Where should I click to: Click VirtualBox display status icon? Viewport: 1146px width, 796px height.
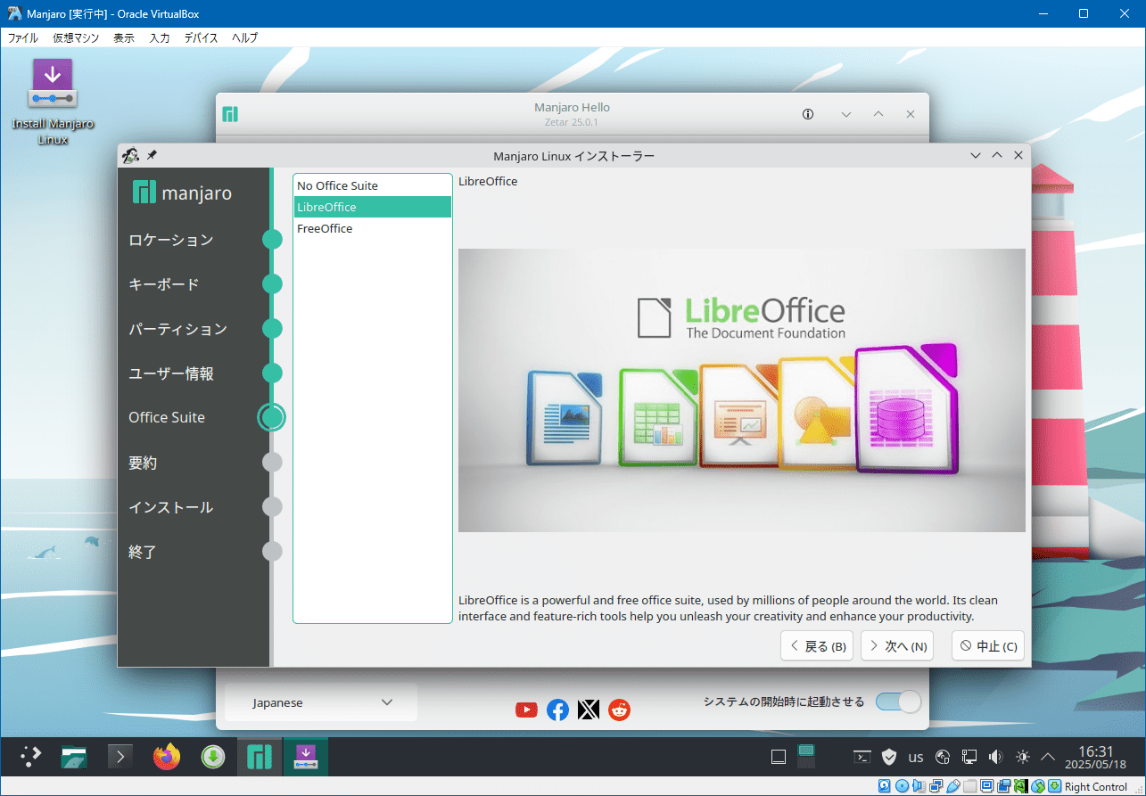[986, 786]
